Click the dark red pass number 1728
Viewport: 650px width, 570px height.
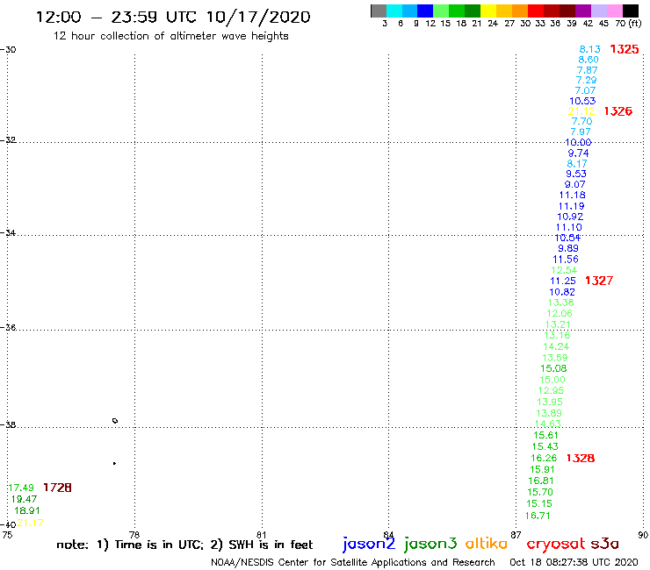coord(57,488)
